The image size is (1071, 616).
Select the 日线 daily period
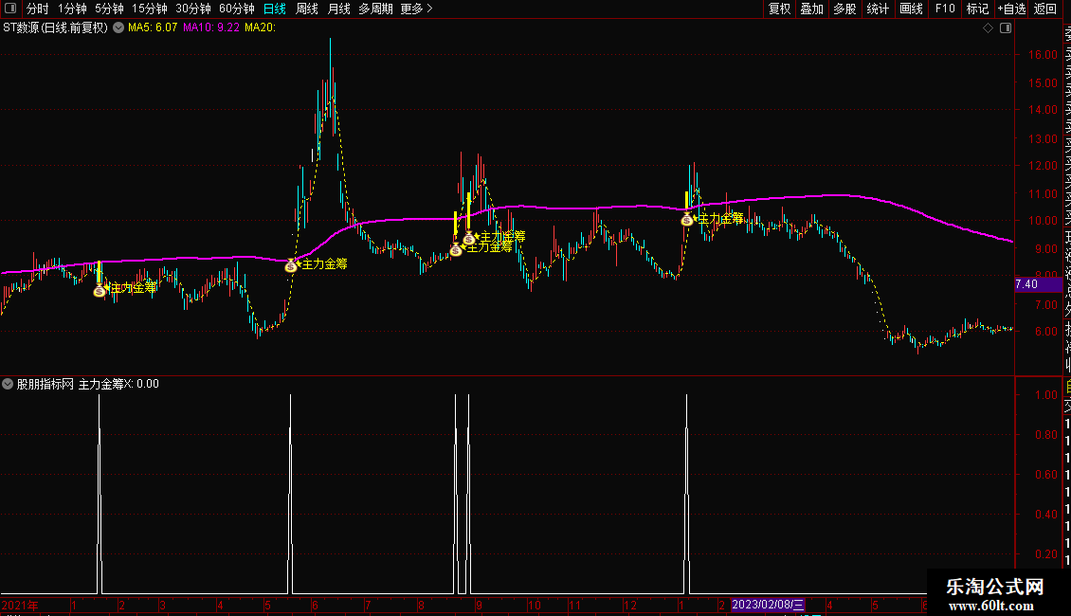click(275, 9)
